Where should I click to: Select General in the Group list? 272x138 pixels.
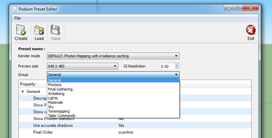[x=113, y=80]
